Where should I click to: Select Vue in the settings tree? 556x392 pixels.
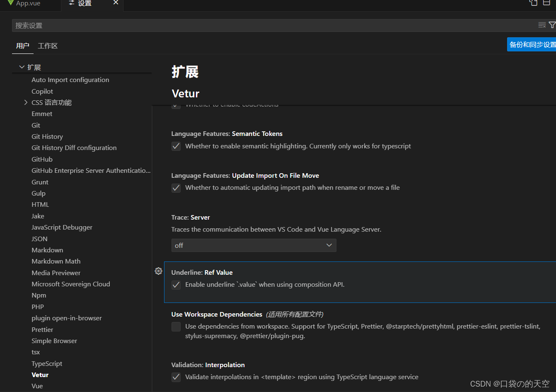click(x=37, y=386)
